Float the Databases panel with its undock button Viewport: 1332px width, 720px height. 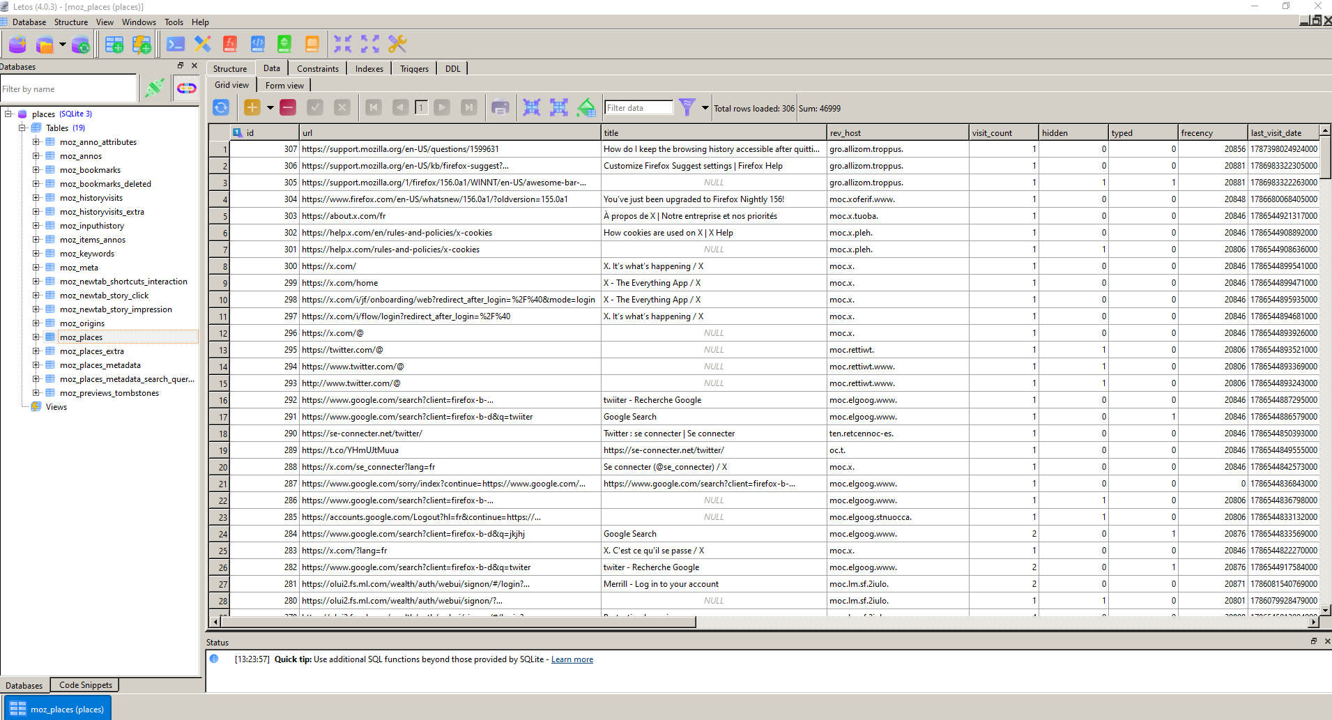[181, 66]
